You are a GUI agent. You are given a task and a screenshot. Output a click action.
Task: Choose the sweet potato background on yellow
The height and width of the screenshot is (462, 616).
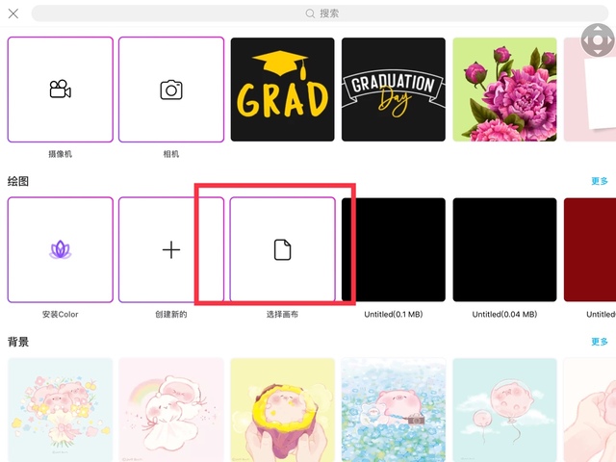282,410
